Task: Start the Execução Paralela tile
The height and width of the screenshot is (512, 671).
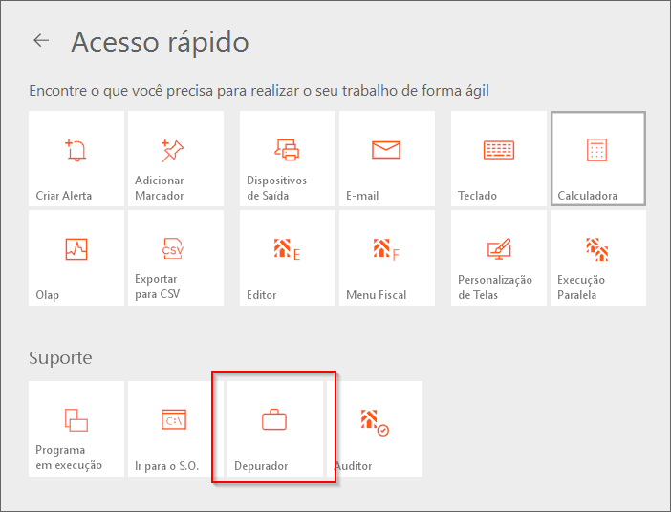Action: click(598, 258)
